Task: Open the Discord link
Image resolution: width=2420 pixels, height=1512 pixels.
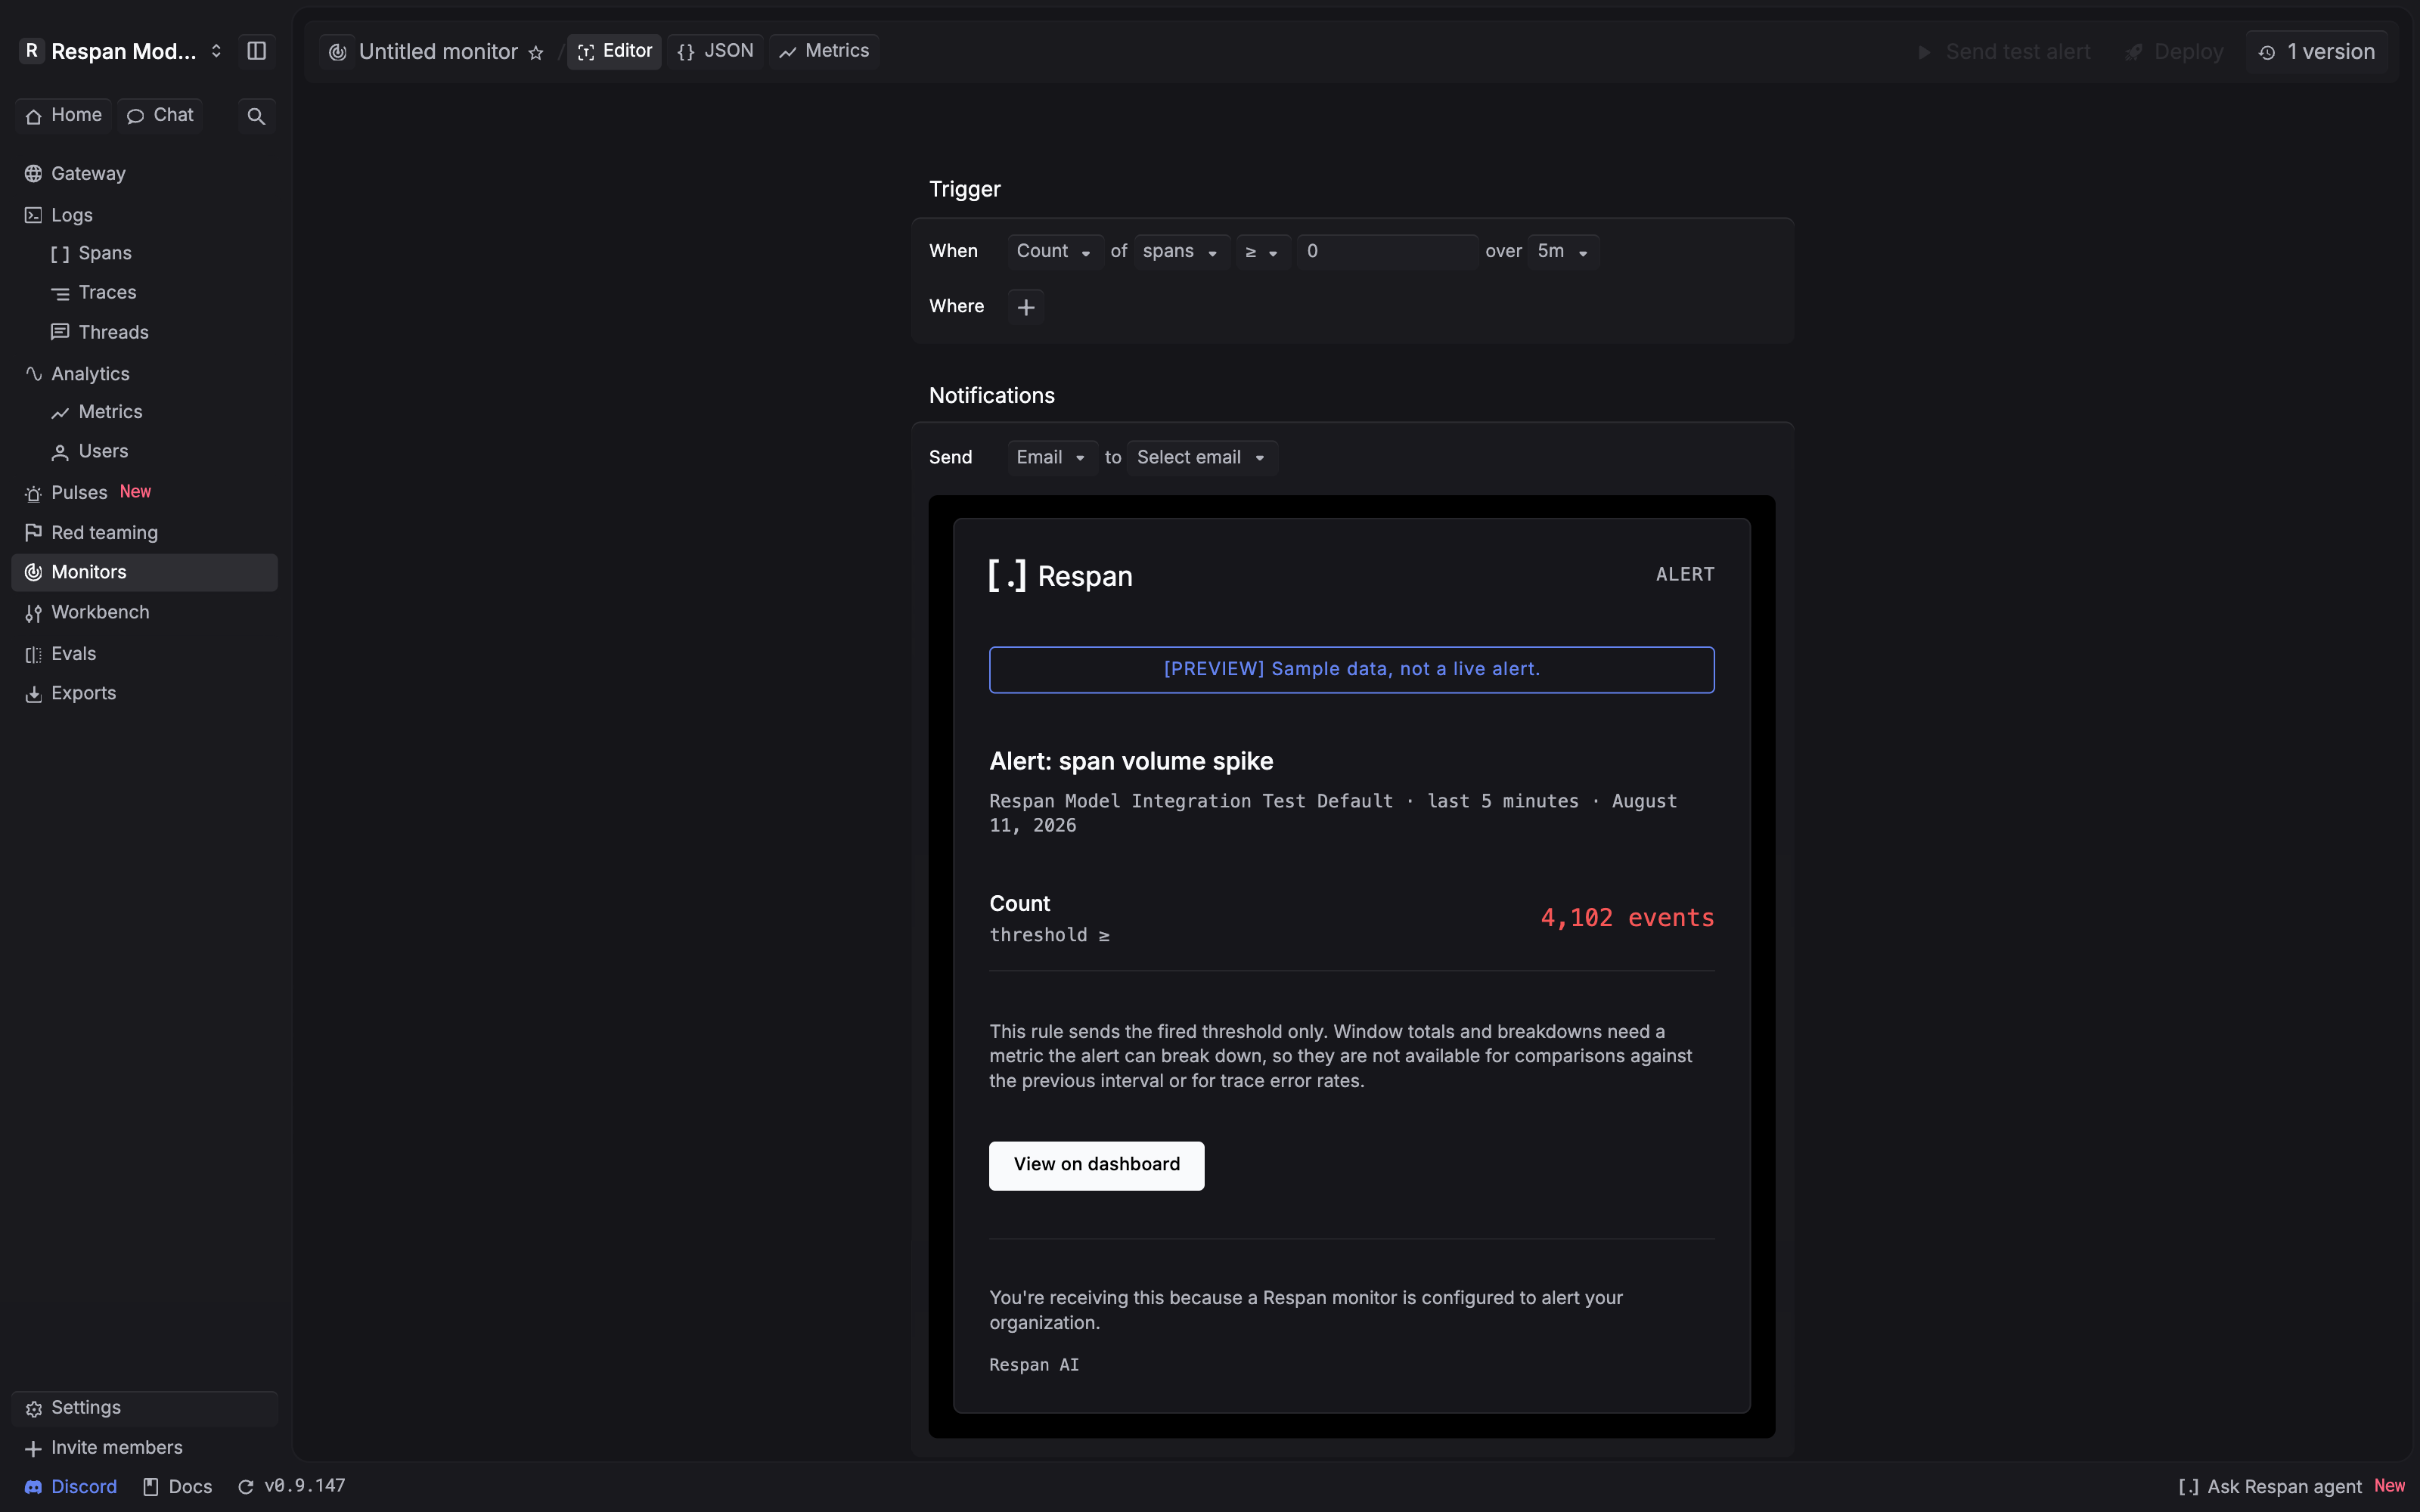Action: (71, 1487)
